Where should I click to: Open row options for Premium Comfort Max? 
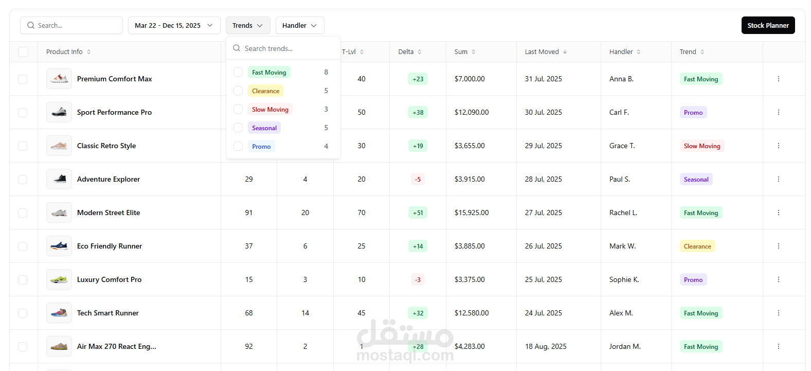pyautogui.click(x=778, y=79)
